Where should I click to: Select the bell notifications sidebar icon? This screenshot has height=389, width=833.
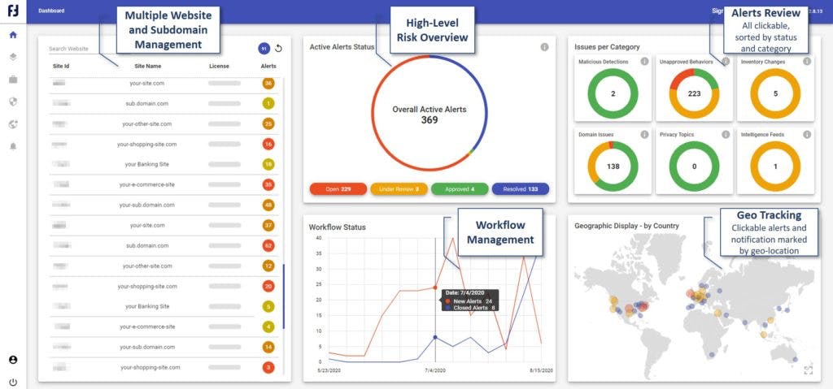13,146
